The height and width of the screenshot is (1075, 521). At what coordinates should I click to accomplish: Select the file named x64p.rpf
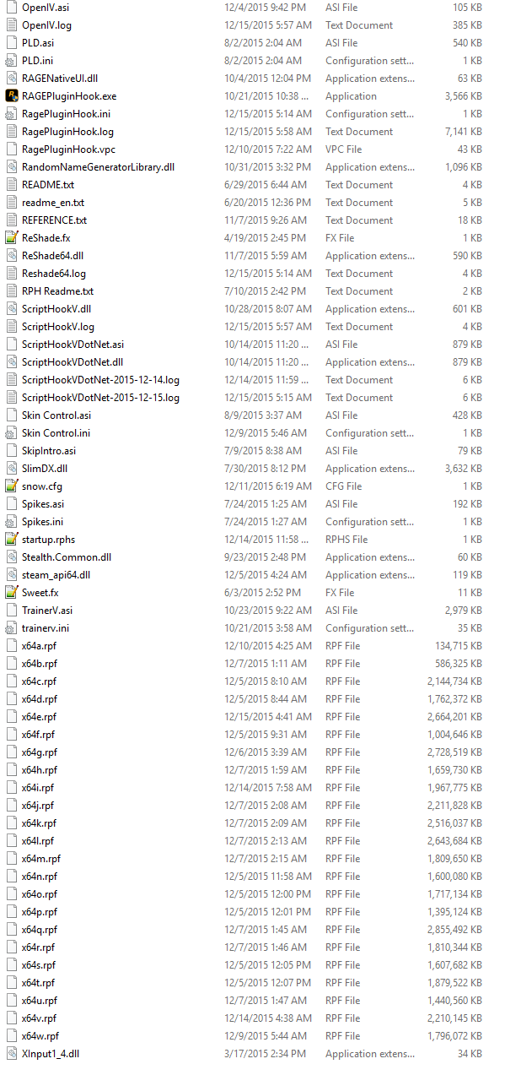point(40,912)
